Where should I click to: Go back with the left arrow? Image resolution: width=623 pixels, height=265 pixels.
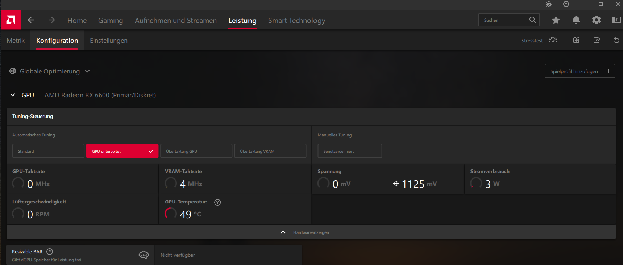click(31, 20)
